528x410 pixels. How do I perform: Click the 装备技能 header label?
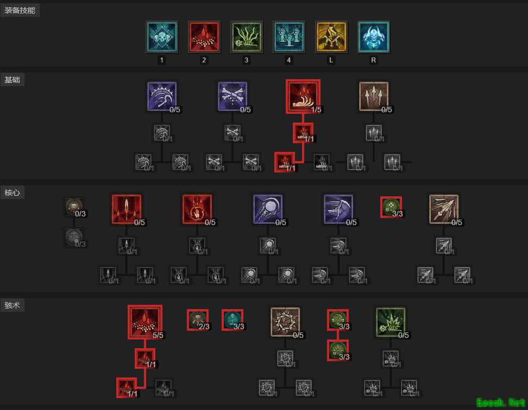(20, 10)
